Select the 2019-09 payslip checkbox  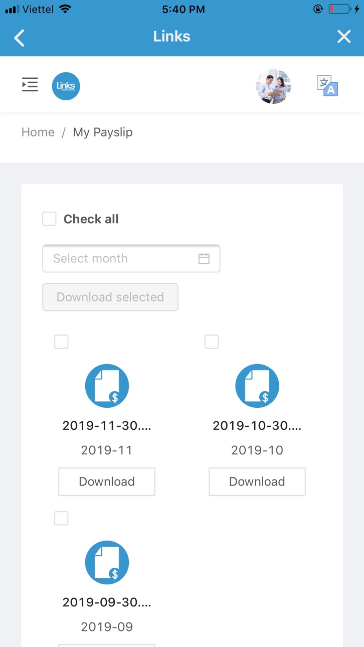(61, 518)
